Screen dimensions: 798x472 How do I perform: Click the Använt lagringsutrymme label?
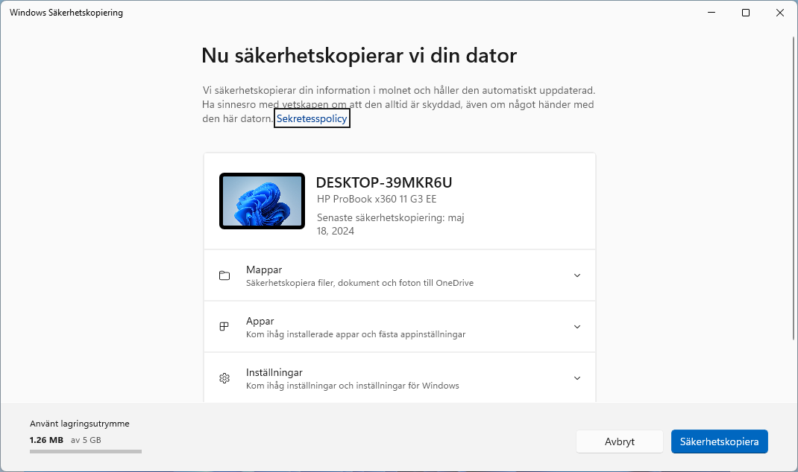(x=80, y=422)
